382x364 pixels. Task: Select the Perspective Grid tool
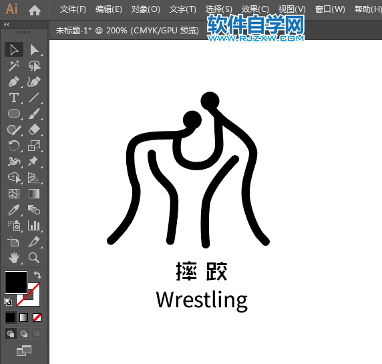[x=34, y=178]
